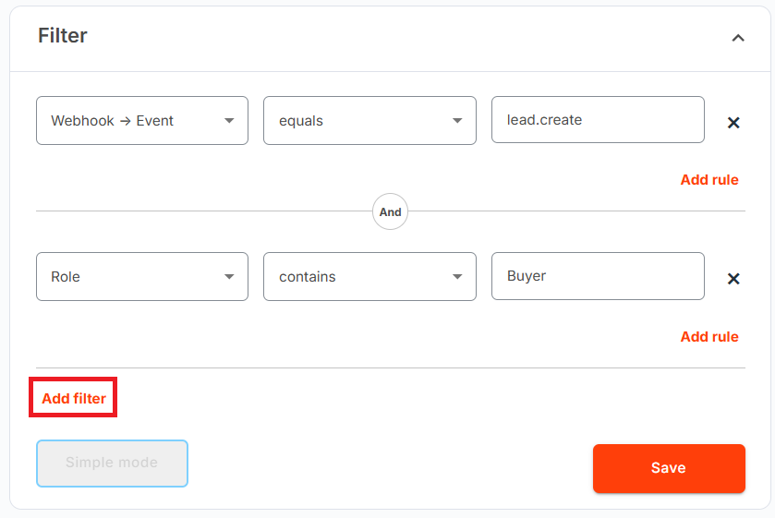Focus the lead.create value field

[x=598, y=120]
